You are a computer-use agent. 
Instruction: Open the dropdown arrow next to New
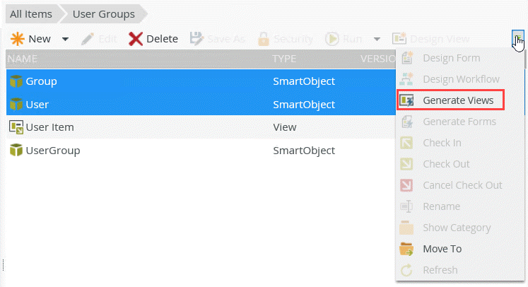coord(65,39)
